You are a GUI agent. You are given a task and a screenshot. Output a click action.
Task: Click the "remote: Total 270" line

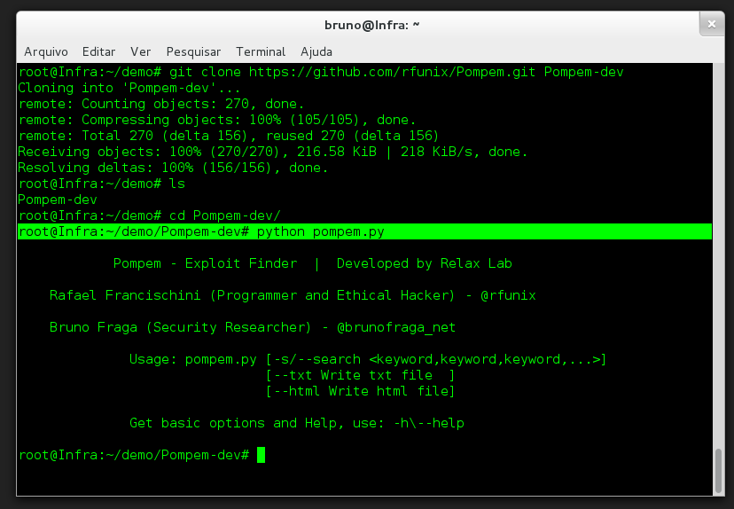tap(229, 136)
